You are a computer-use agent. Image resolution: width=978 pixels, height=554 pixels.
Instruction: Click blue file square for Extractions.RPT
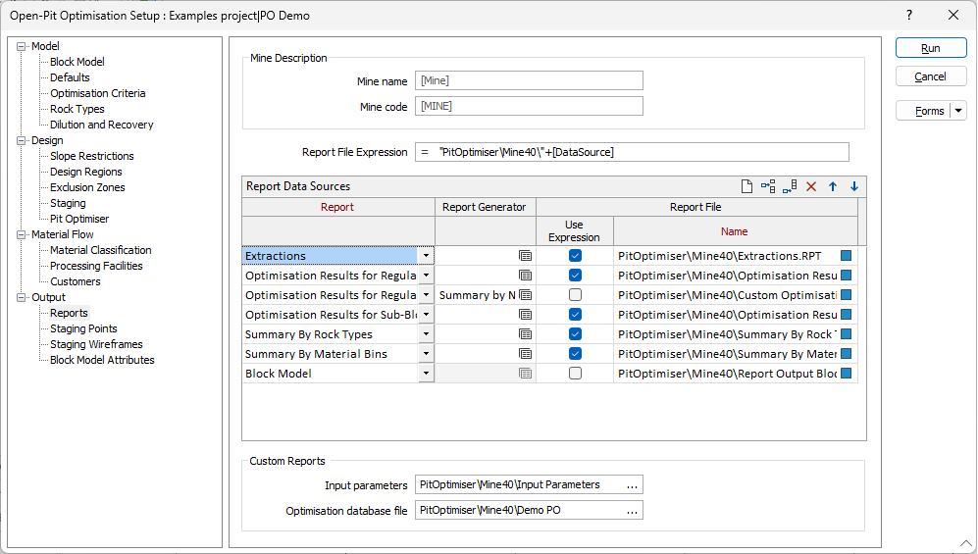tap(847, 256)
